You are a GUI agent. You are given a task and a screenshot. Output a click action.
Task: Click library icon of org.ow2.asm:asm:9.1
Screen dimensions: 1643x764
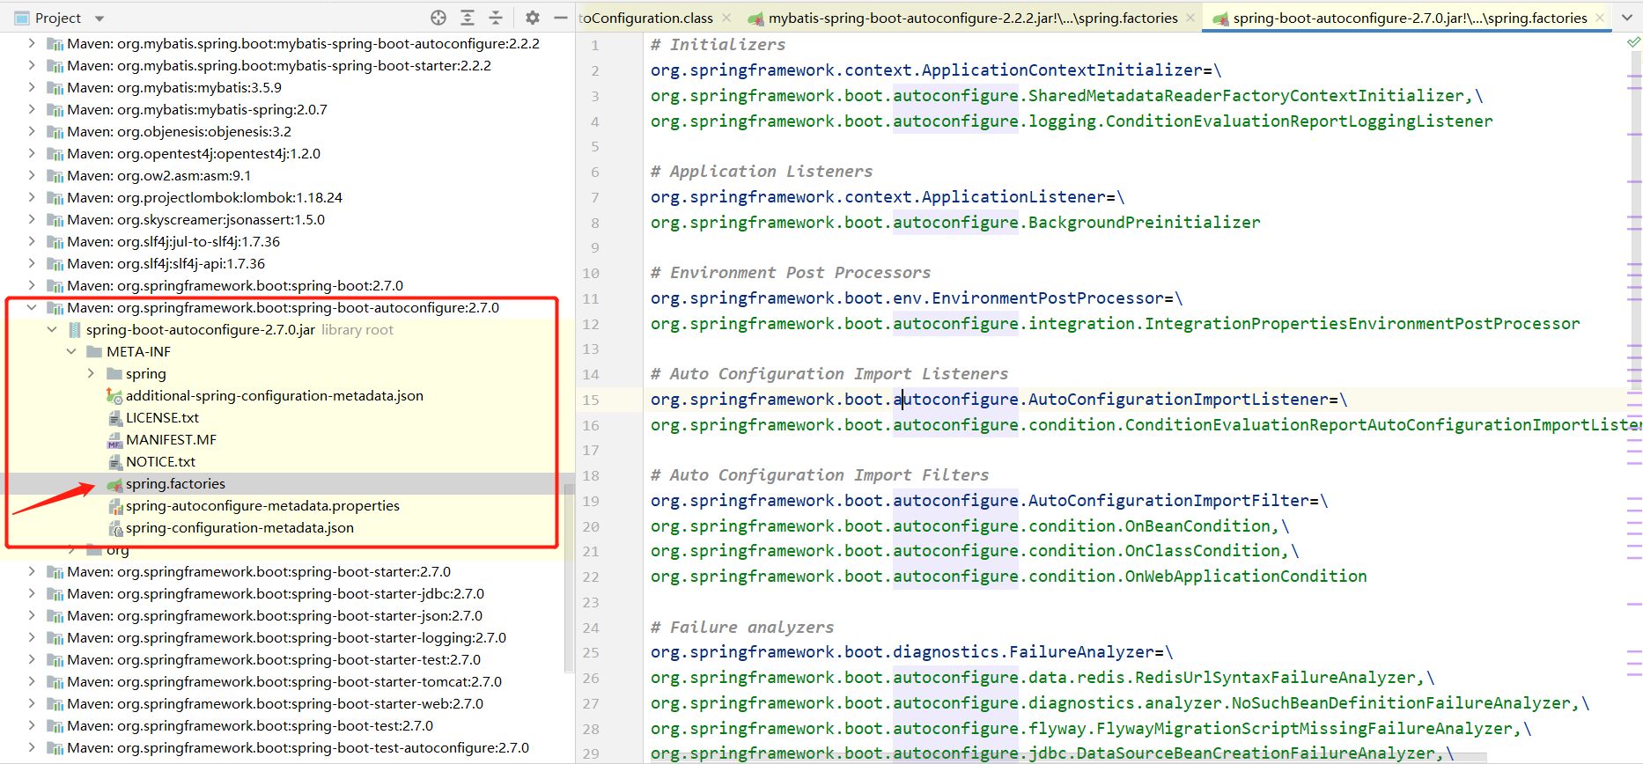[x=55, y=176]
